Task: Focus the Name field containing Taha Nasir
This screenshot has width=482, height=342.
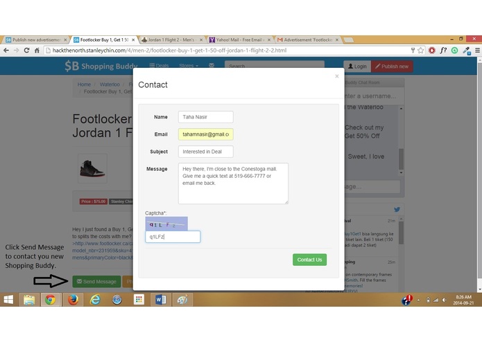Action: [206, 117]
